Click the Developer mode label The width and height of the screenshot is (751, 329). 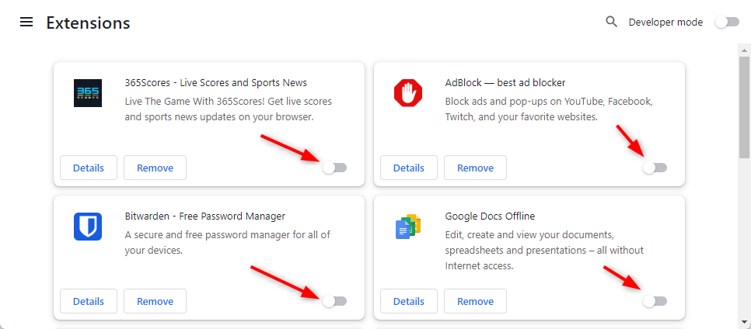pos(665,22)
